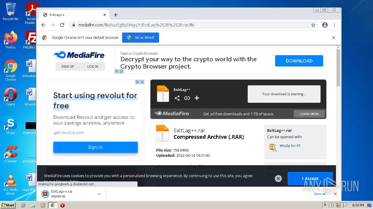
Task: Select the VLC media player desktop shortcut
Action: (x=10, y=184)
